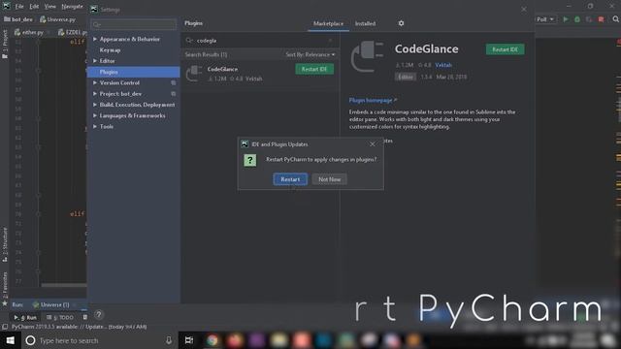The height and width of the screenshot is (349, 621).
Task: Click the Search Everywhere magnifier icon
Action: [x=616, y=19]
